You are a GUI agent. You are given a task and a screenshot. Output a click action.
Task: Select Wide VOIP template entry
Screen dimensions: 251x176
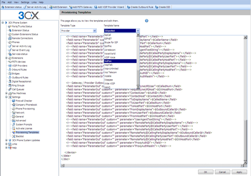120,83
